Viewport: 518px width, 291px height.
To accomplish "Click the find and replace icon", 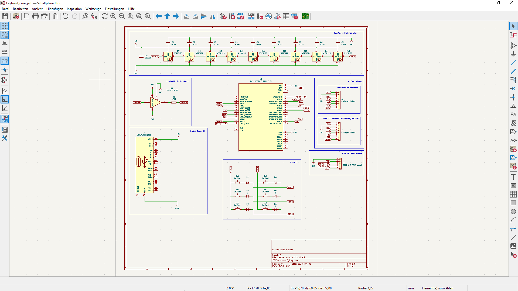I will pos(94,16).
